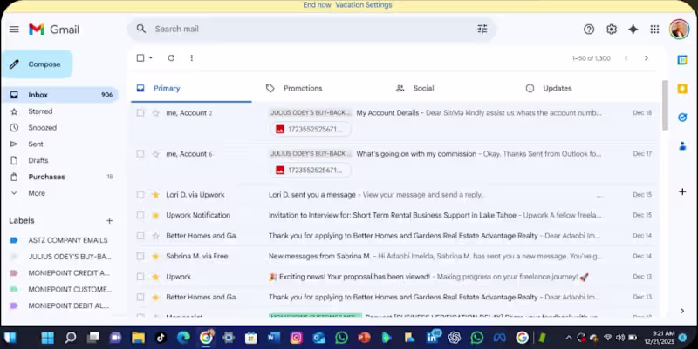698x349 pixels.
Task: Star the My Account Details email
Action: pos(155,113)
